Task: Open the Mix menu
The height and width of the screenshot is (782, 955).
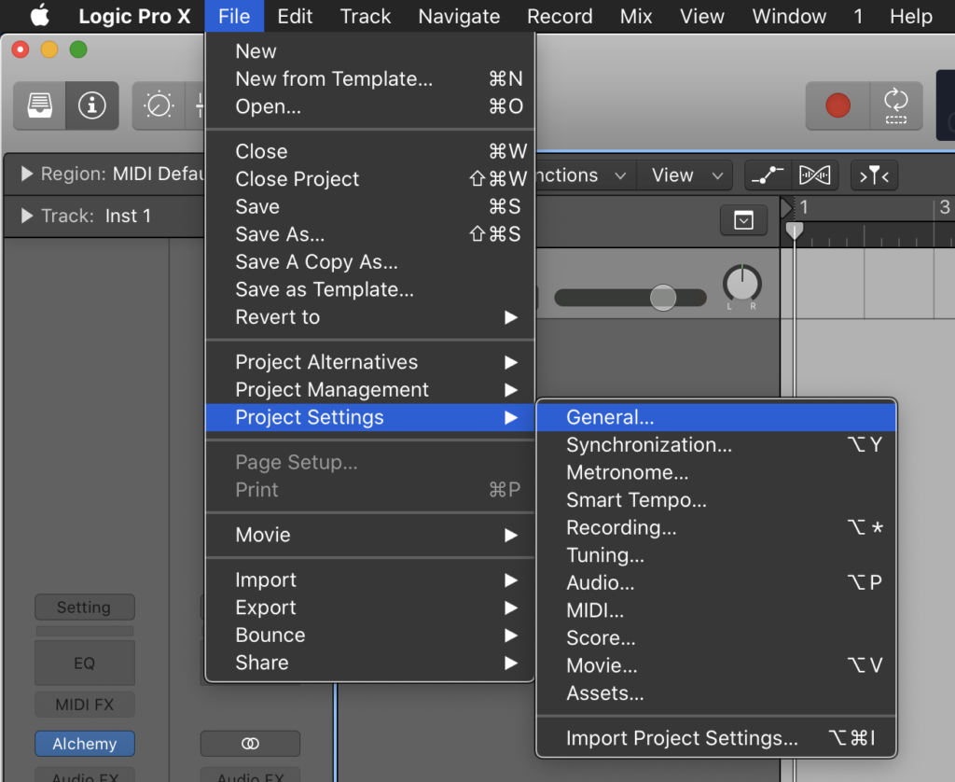Action: (x=636, y=16)
